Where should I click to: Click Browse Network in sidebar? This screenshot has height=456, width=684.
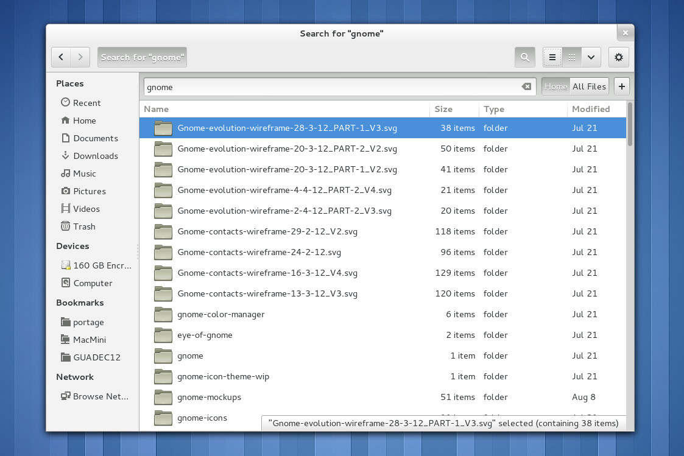(x=94, y=396)
